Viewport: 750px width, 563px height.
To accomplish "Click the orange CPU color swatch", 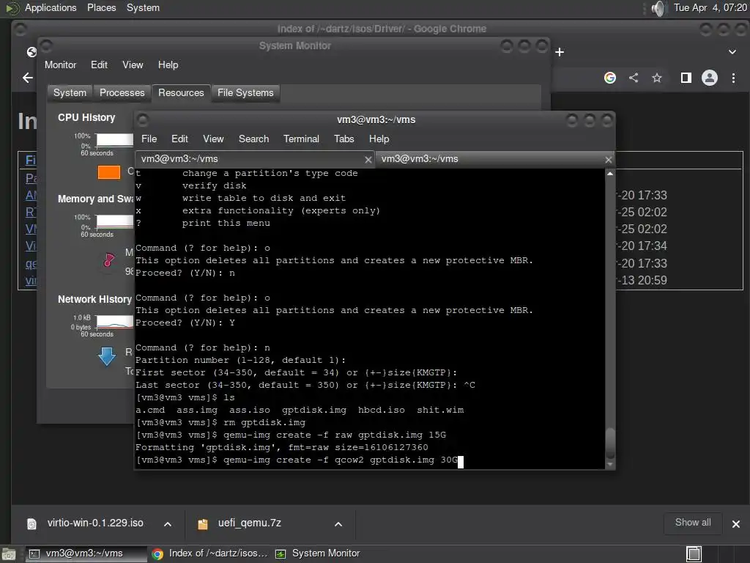I will point(109,172).
